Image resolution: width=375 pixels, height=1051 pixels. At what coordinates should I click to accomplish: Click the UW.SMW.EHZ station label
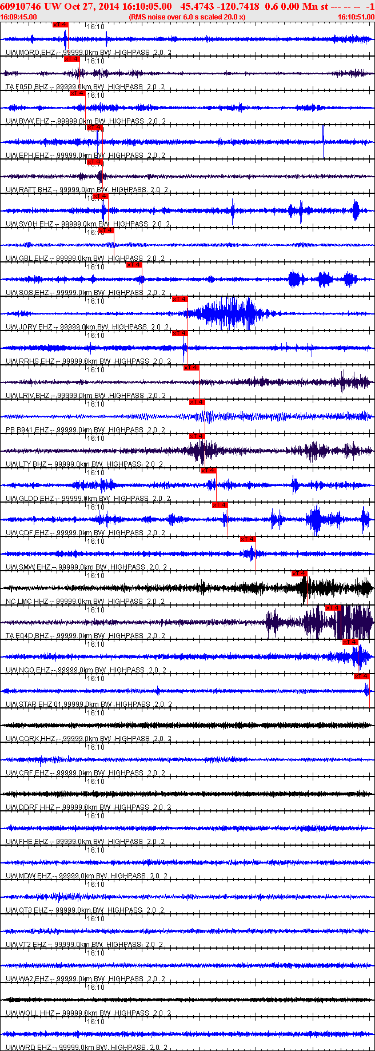point(87,567)
